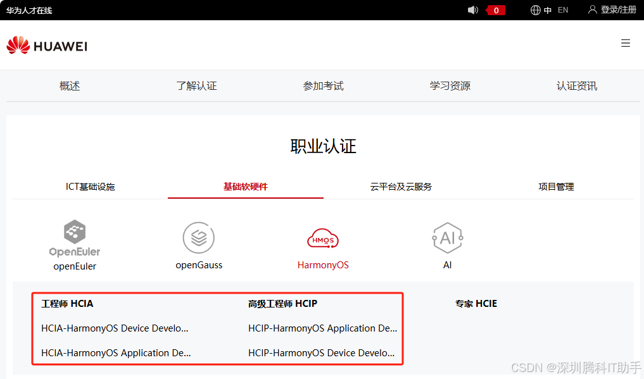
Task: Select the openGauss certification icon
Action: coord(199,237)
